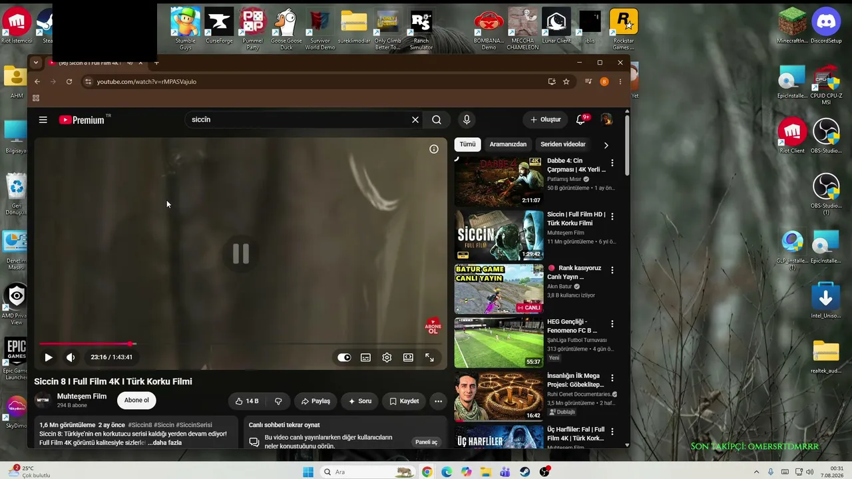Select the Aramanızdan filter chip
The image size is (852, 479).
(x=508, y=144)
